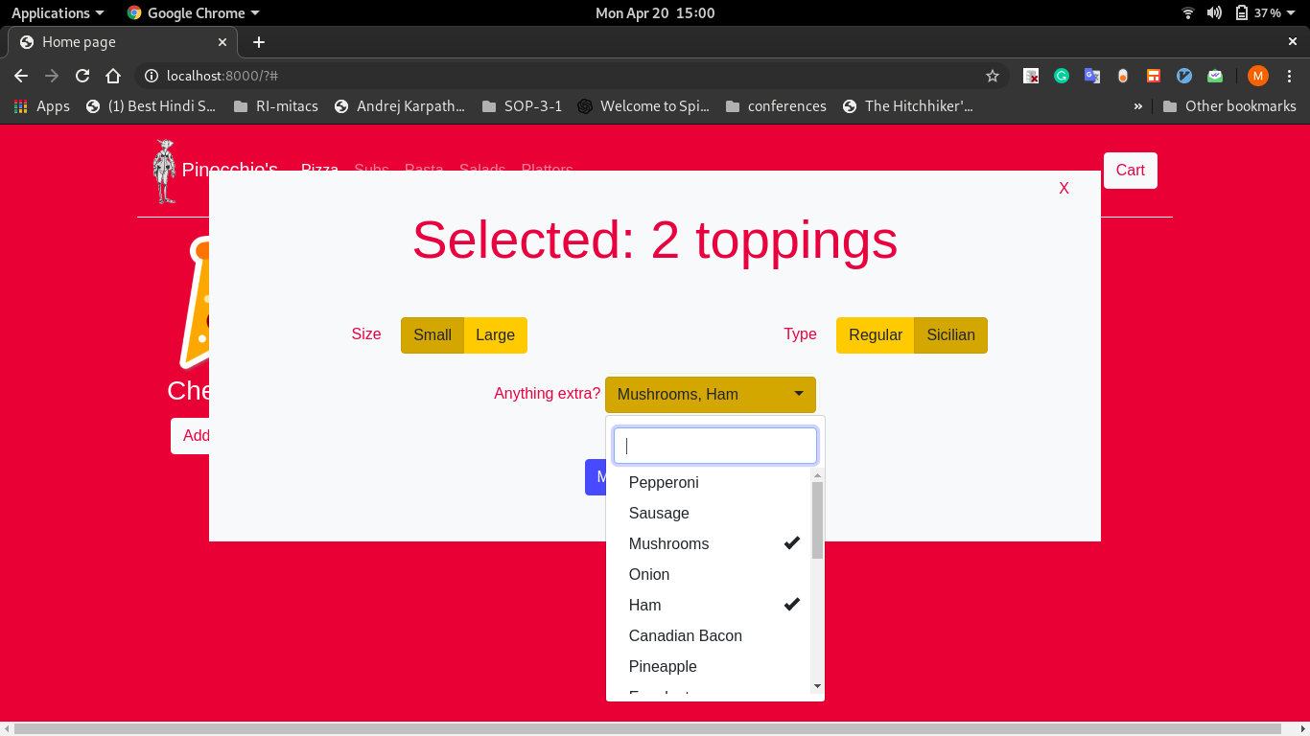View site information icon in address bar
1310x736 pixels.
151,76
